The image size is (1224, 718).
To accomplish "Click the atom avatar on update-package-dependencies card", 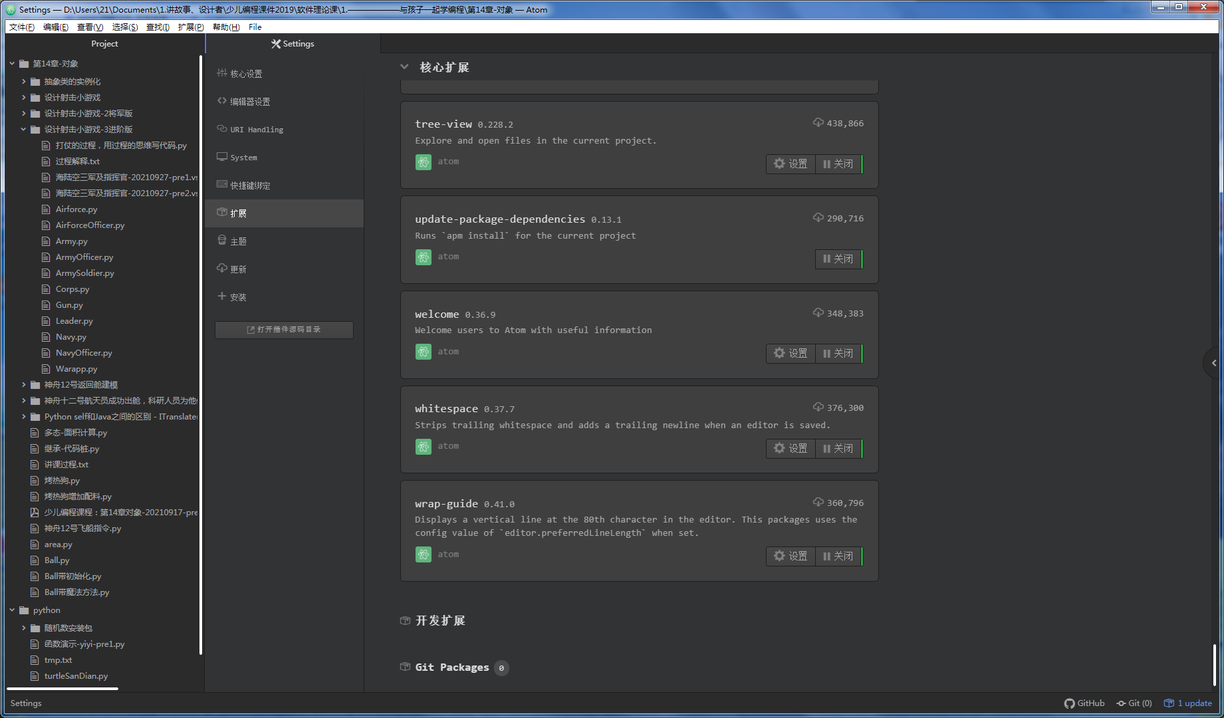I will [424, 257].
